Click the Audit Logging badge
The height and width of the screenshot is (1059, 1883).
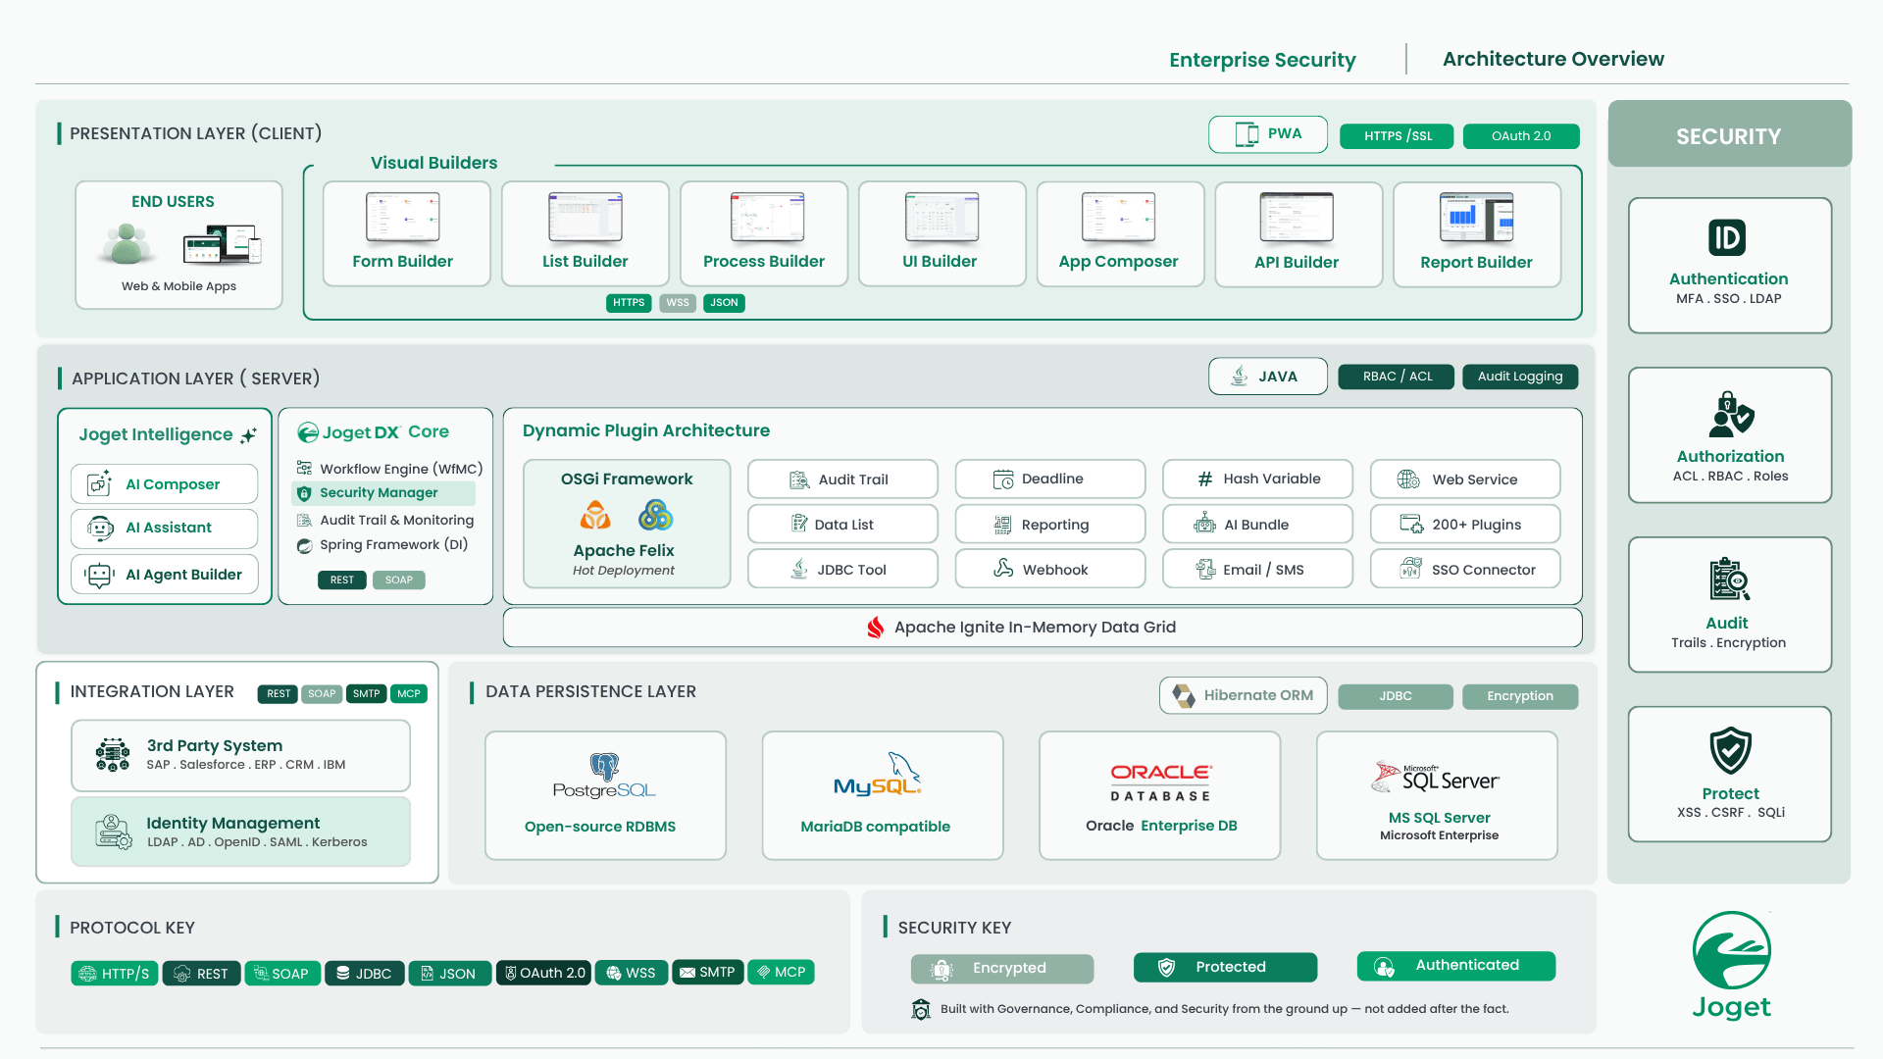[1520, 377]
